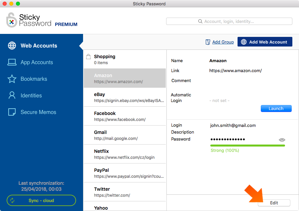Select the Netflix account entry
299x211 pixels.
(125, 154)
